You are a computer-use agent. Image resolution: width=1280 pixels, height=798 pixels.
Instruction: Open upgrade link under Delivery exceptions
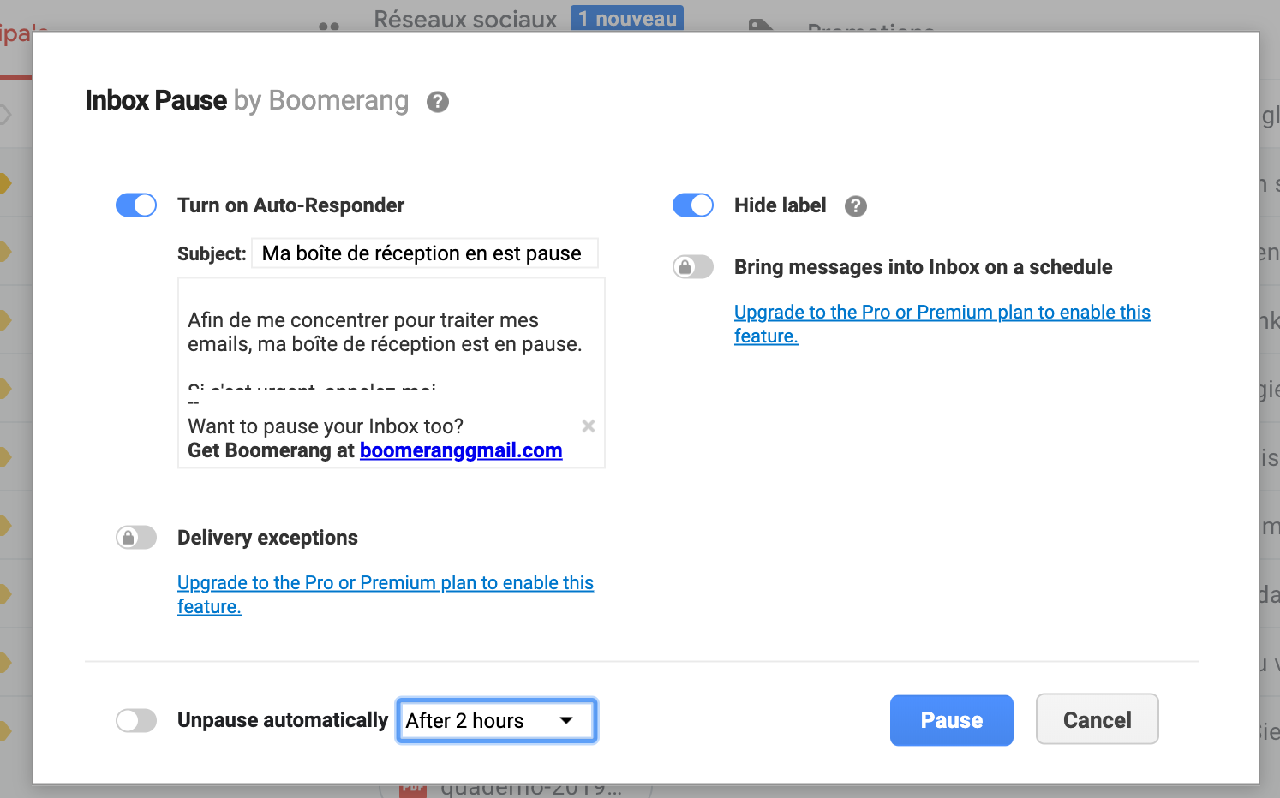386,594
